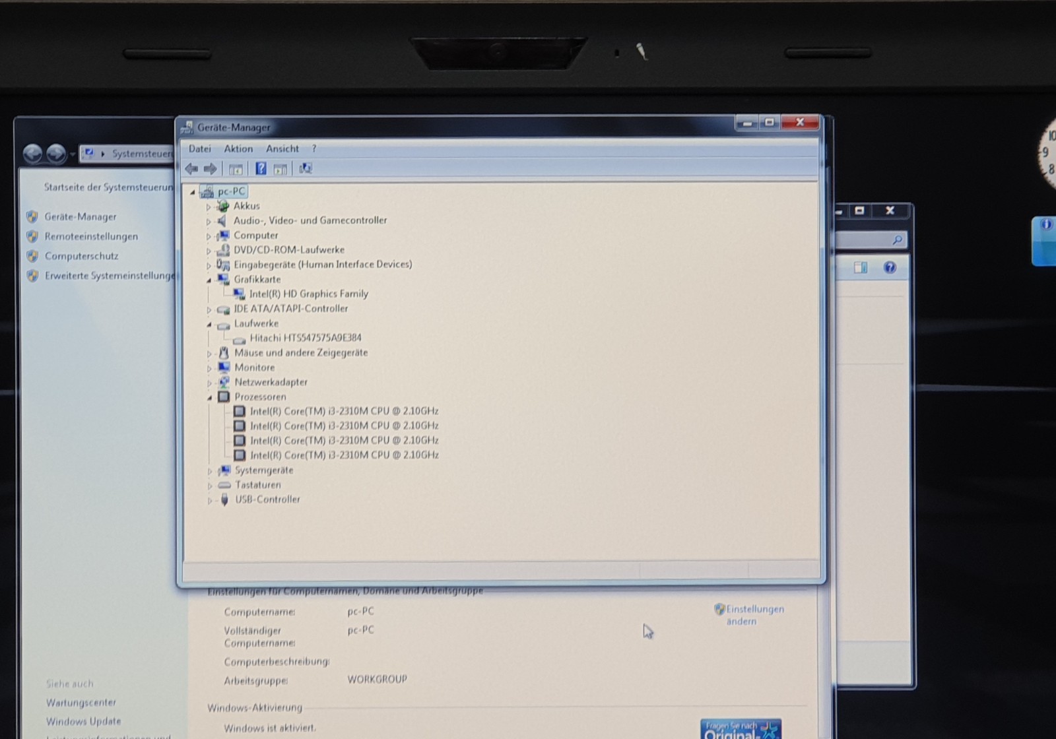Screen dimensions: 1056x739
Task: Open the Remoteeinstellungen link
Action: (91, 236)
